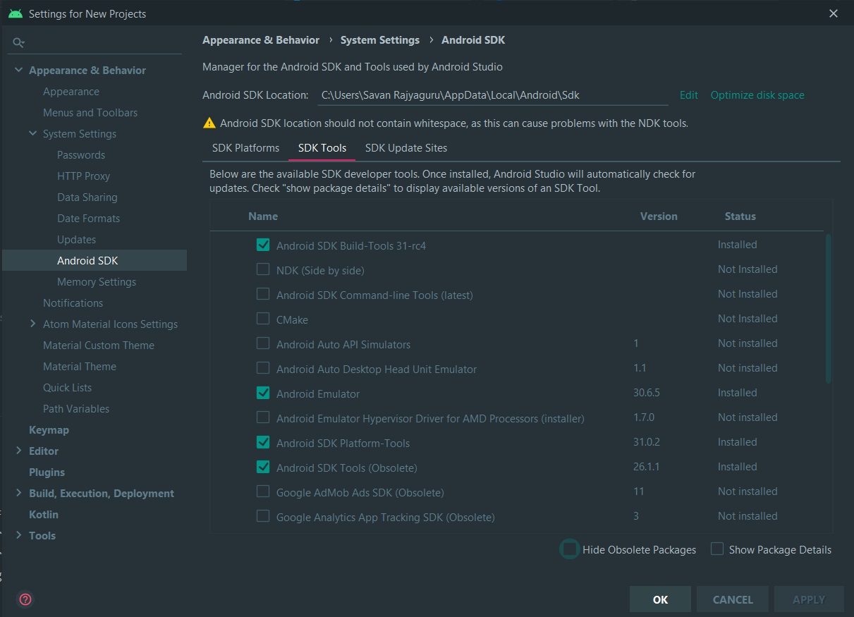The height and width of the screenshot is (617, 854).
Task: Switch to the SDK Platforms tab
Action: (246, 148)
